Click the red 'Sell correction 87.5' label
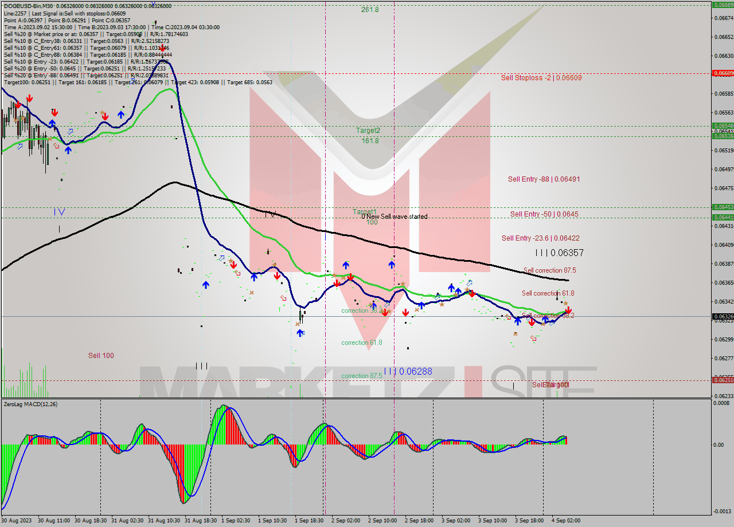Image resolution: width=734 pixels, height=527 pixels. (550, 270)
